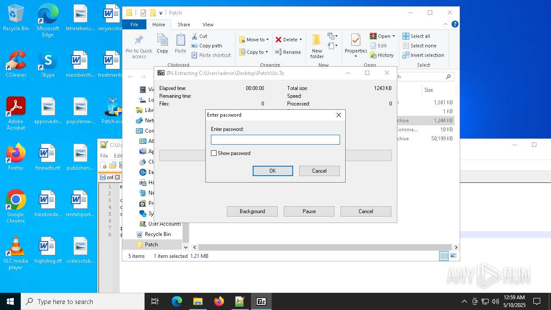
Task: Open Properties in the ribbon
Action: point(356,46)
